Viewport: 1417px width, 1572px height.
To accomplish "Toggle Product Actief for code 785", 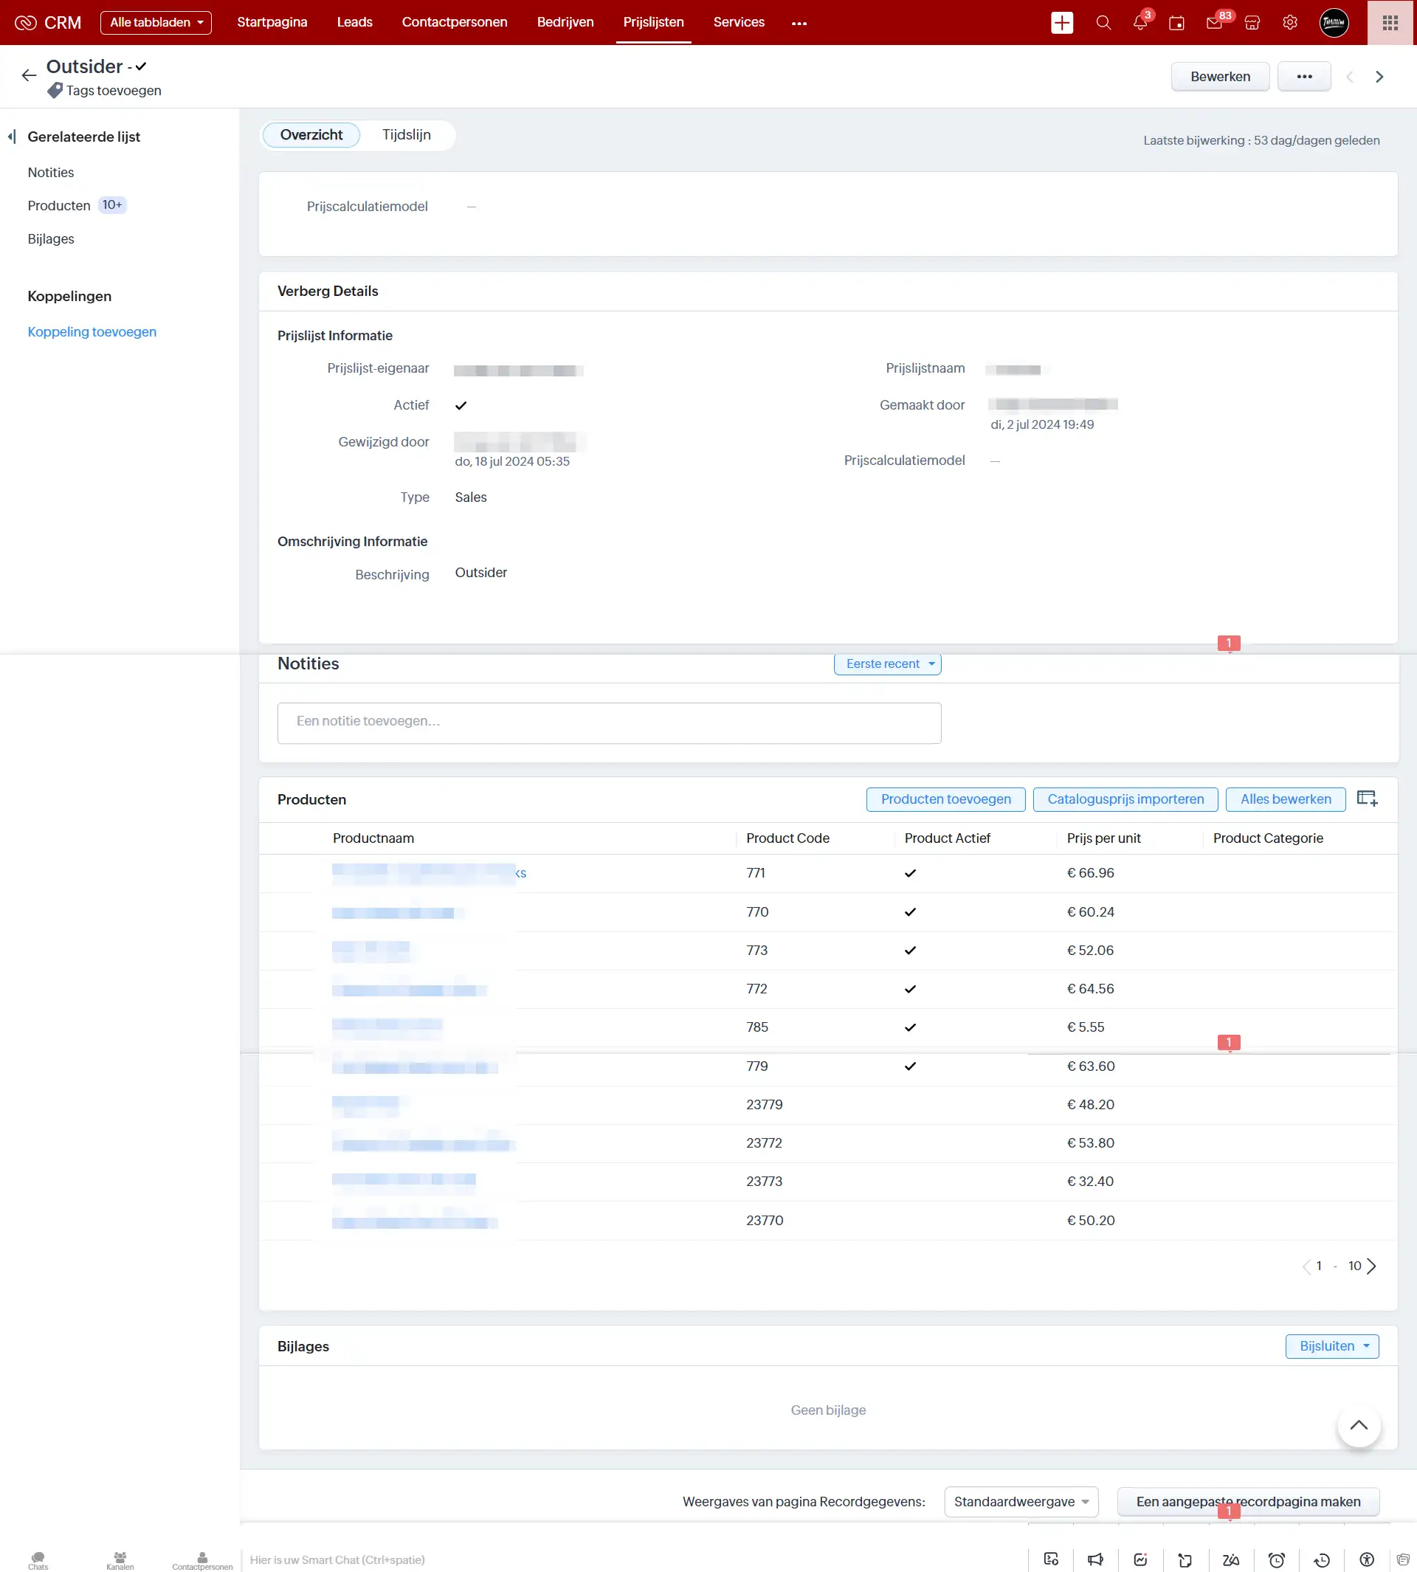I will pos(909,1027).
